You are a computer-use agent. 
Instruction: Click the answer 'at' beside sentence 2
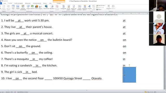click(124, 27)
